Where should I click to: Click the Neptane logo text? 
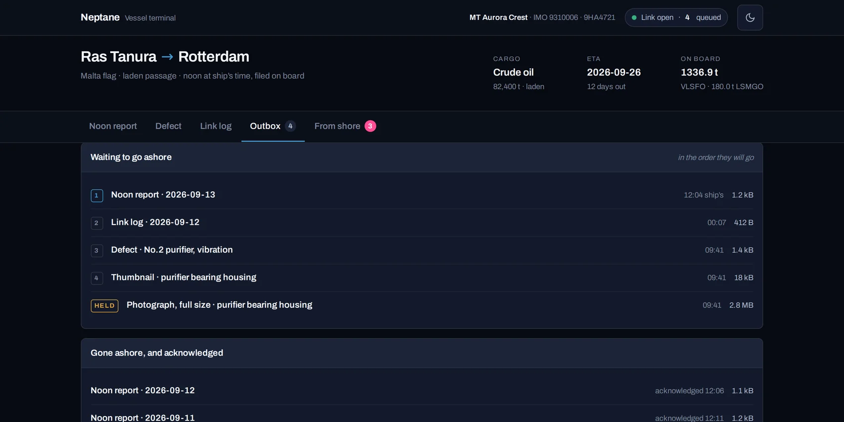pos(100,17)
